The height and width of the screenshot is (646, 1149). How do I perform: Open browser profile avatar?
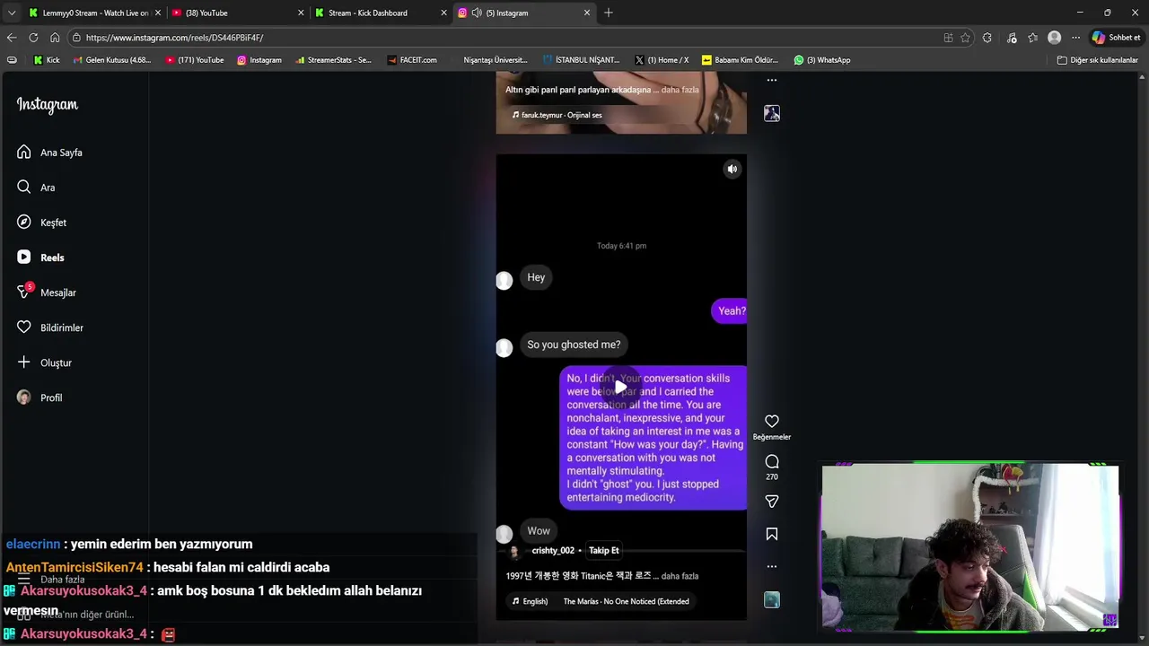[1054, 38]
